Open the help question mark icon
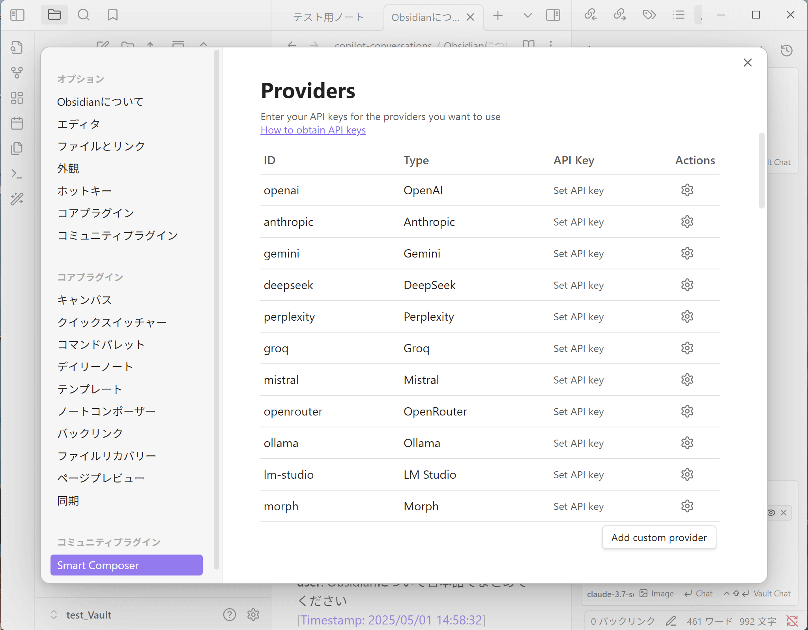The height and width of the screenshot is (630, 808). (x=229, y=614)
